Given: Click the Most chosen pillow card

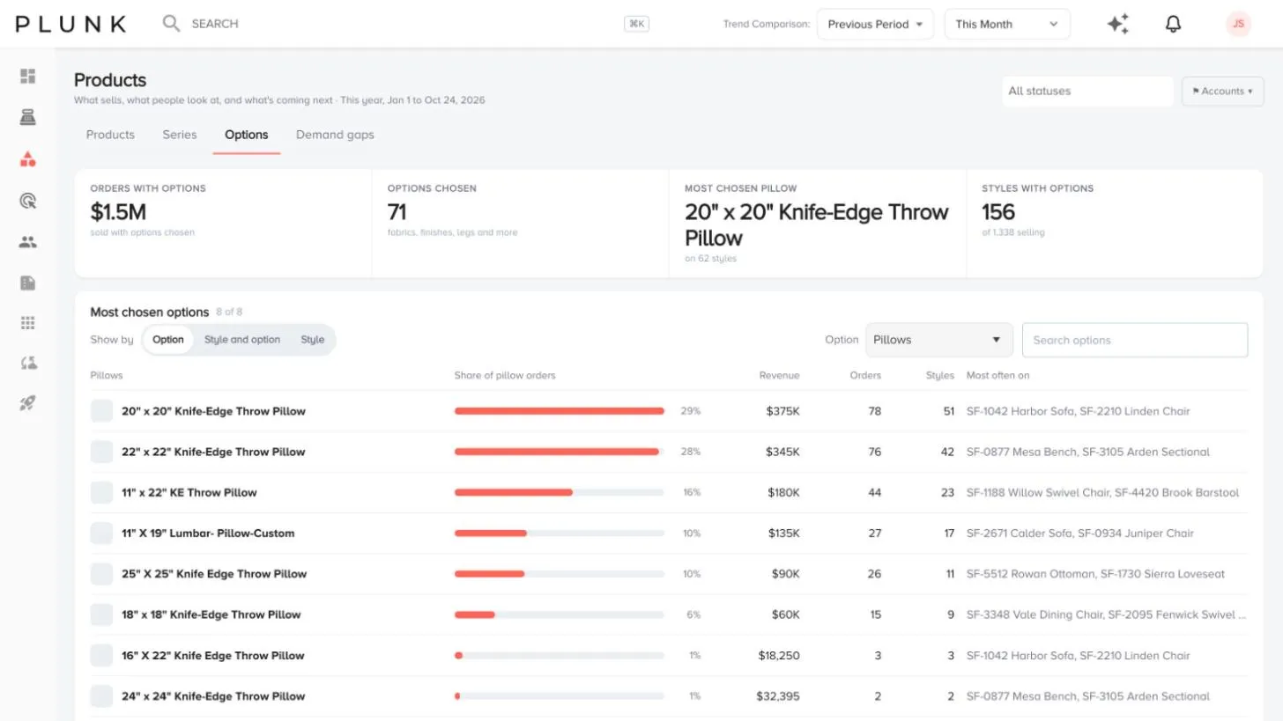Looking at the screenshot, I should point(817,224).
